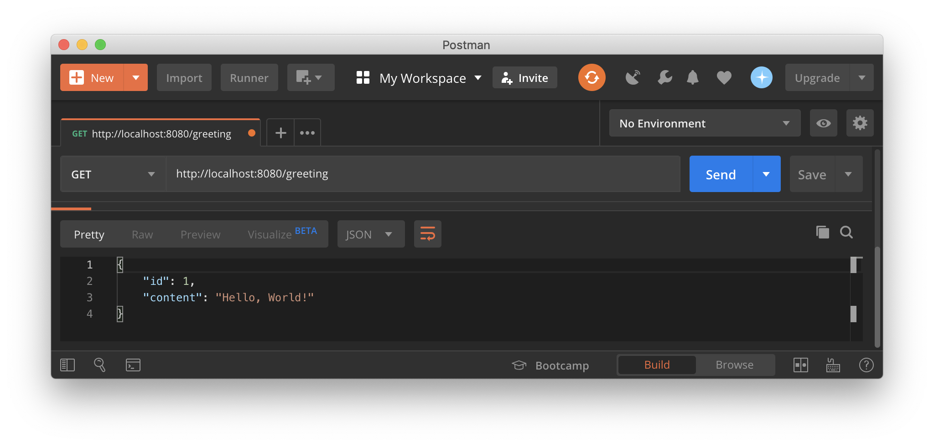This screenshot has width=934, height=446.
Task: Switch to Pretty response view
Action: click(x=89, y=234)
